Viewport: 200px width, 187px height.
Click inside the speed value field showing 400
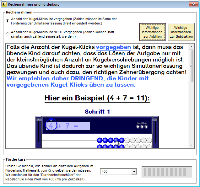[116, 171]
